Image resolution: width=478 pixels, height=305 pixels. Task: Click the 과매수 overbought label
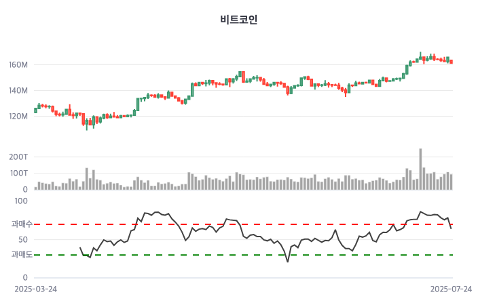click(x=22, y=224)
